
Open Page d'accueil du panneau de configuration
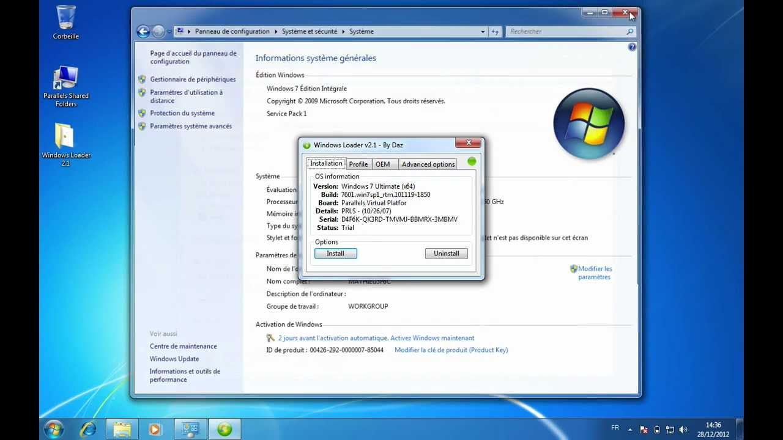(x=193, y=57)
